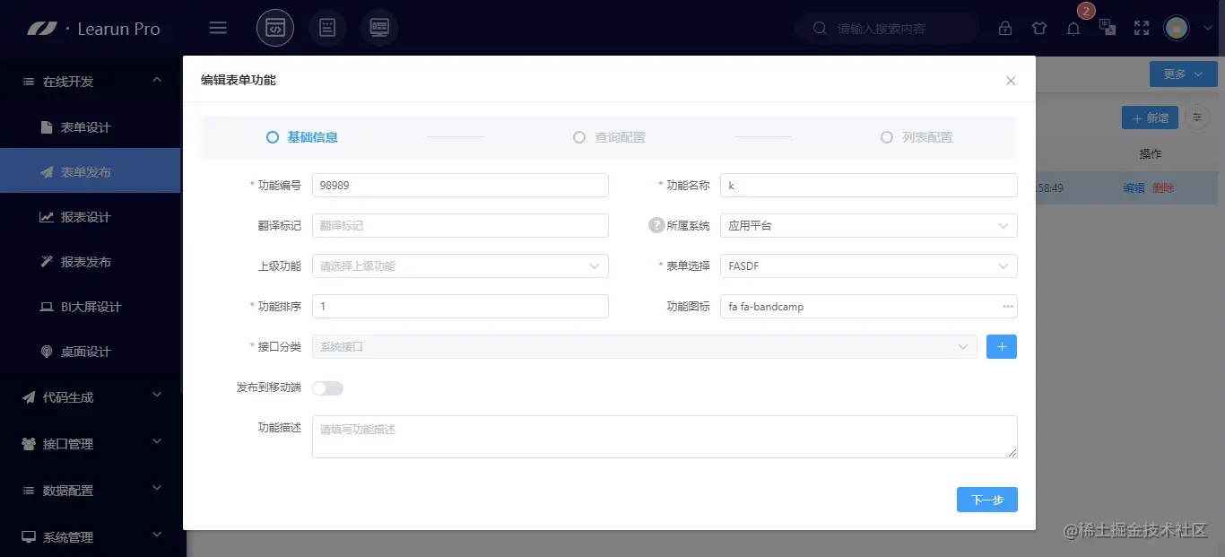
Task: Click the 操作 column header
Action: [x=1151, y=154]
